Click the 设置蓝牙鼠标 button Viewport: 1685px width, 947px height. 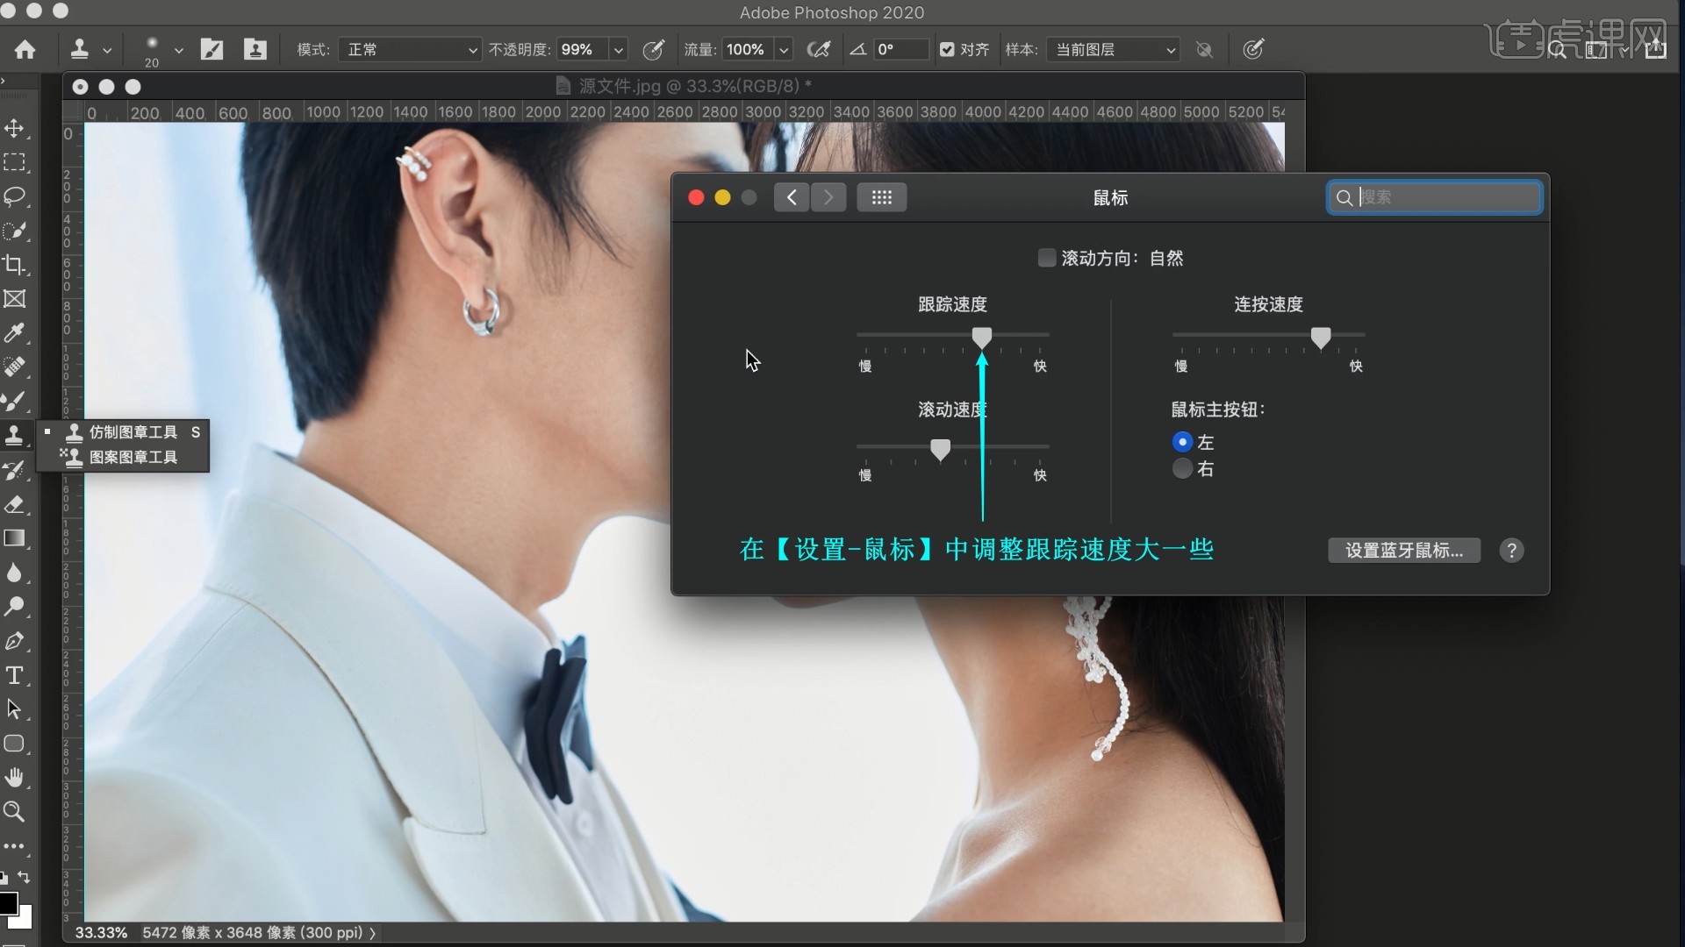point(1403,551)
